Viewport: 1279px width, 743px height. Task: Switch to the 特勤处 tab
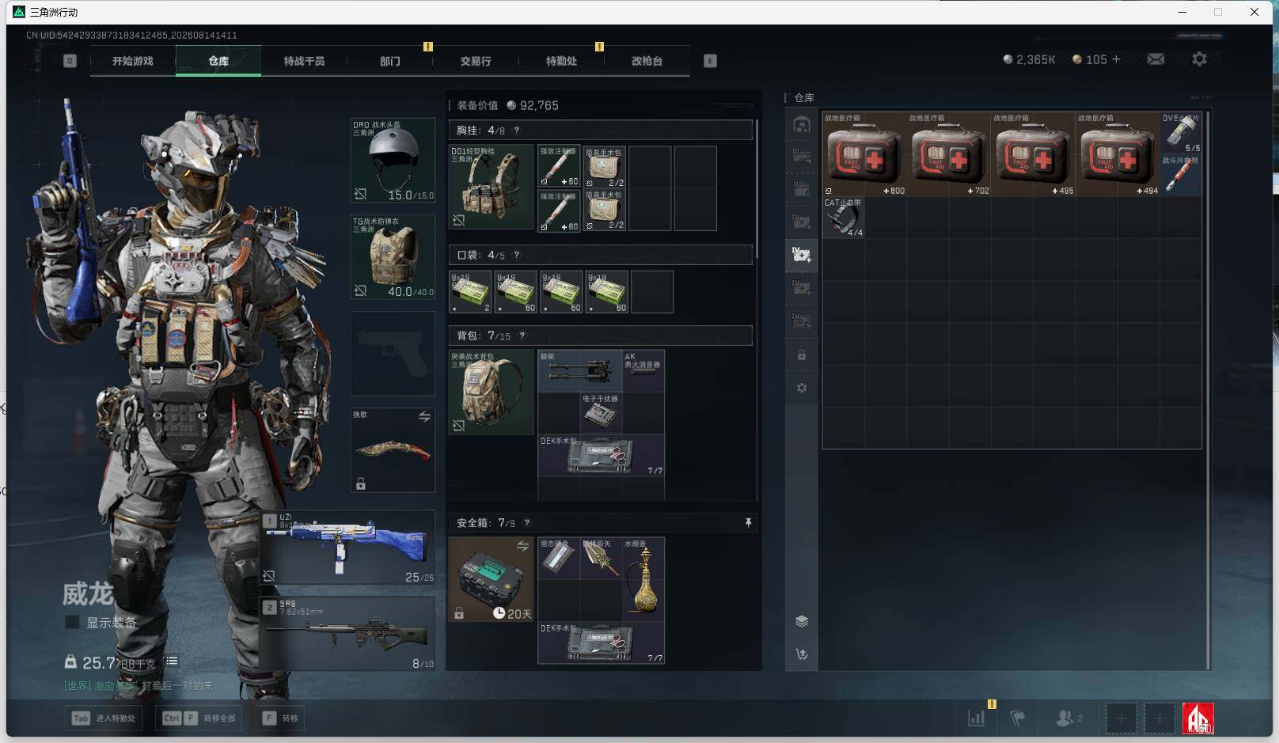[x=561, y=61]
